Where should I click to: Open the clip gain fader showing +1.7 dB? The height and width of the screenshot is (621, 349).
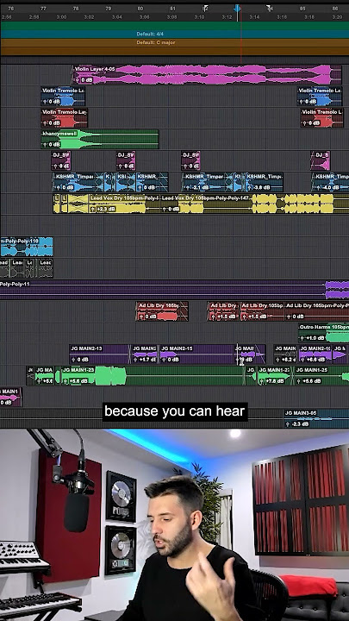click(136, 360)
